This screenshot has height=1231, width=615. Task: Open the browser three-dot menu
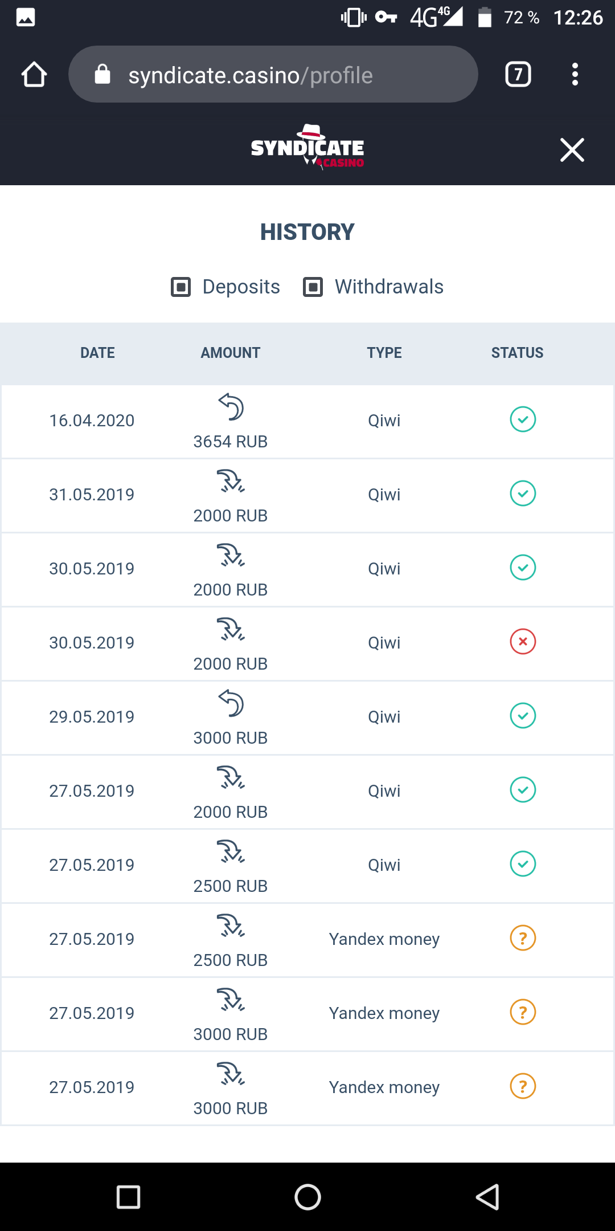575,75
